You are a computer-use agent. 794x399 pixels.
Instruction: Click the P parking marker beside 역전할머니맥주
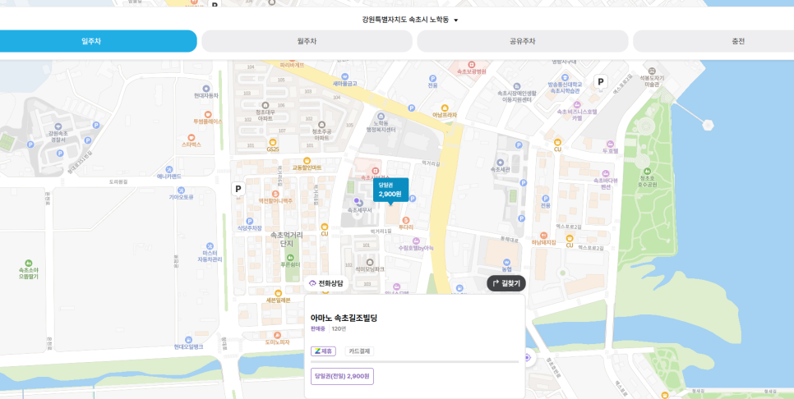click(x=238, y=189)
